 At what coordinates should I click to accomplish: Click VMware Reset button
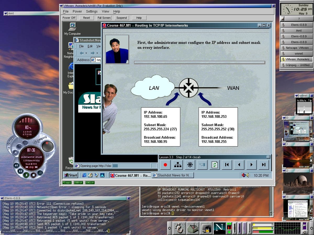point(86,18)
